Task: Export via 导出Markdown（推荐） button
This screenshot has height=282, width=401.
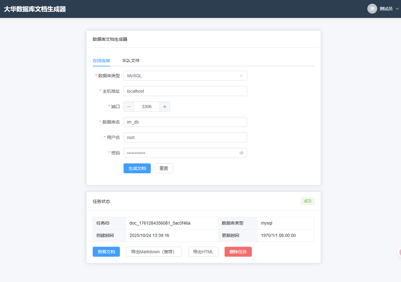Action: [154, 252]
